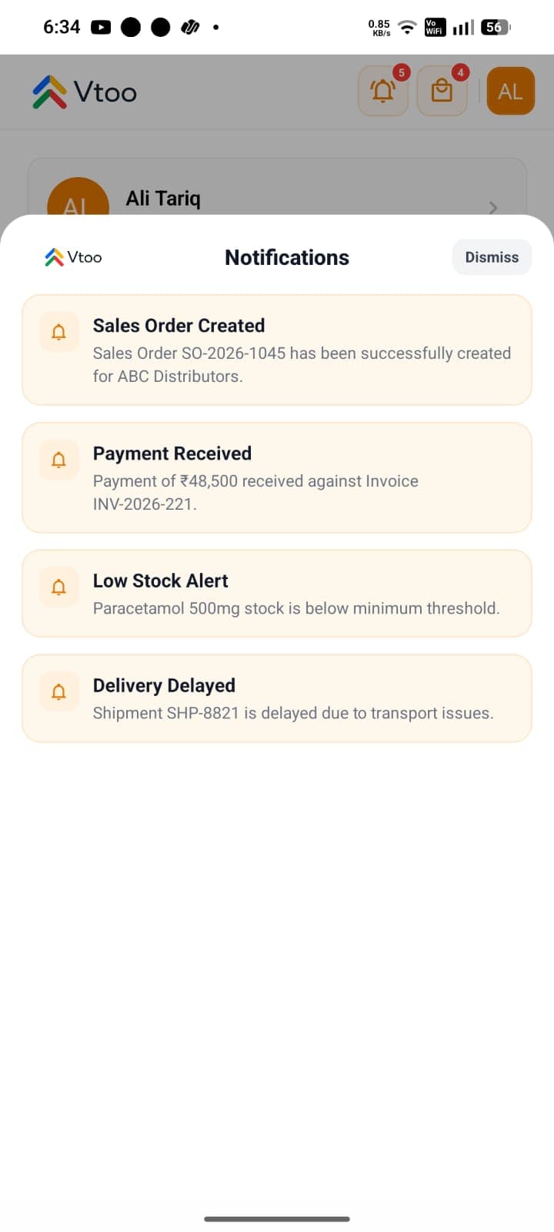Expand the Ali Tariq profile chevron
This screenshot has height=1232, width=554.
tap(493, 207)
